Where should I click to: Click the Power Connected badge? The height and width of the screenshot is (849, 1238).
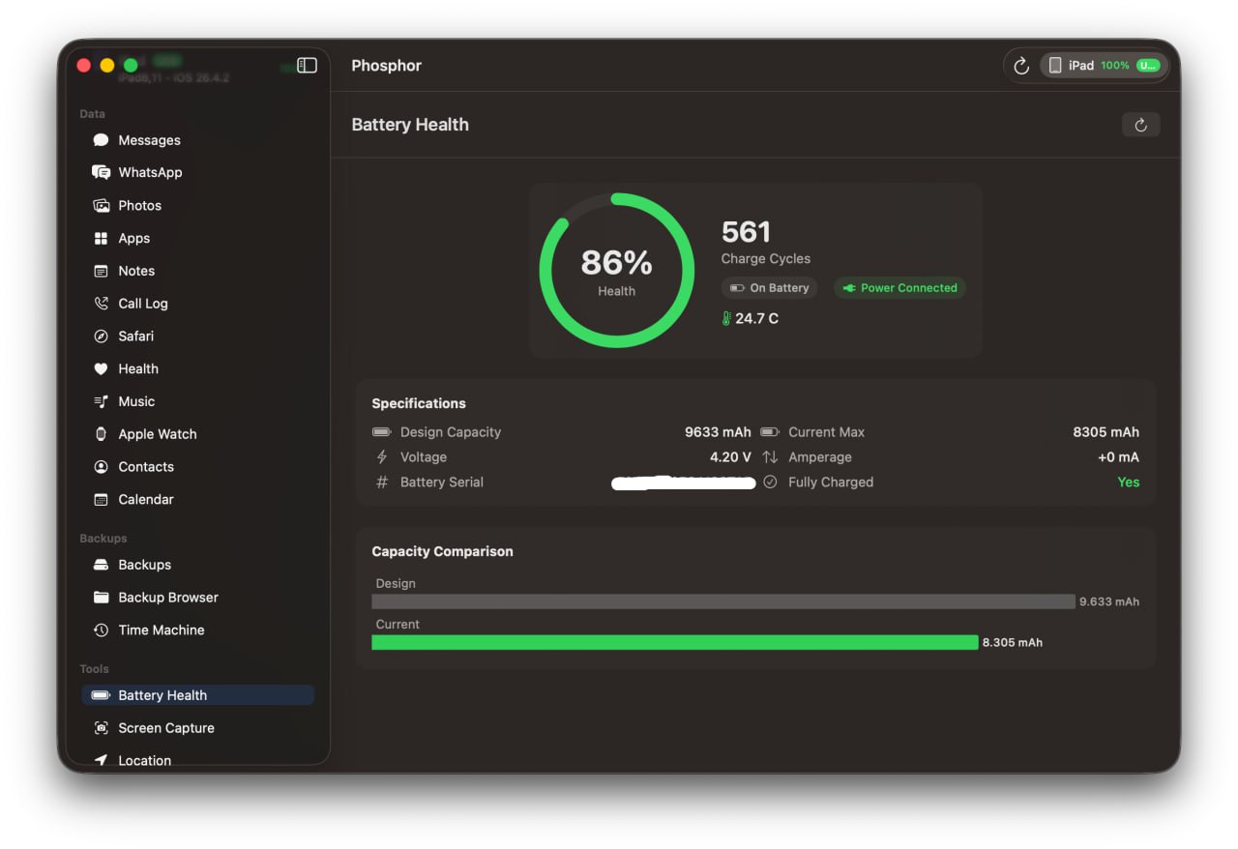899,288
